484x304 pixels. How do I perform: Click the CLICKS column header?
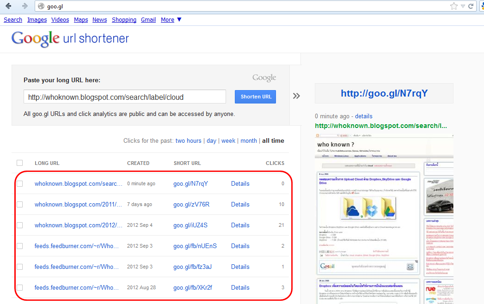[x=275, y=163]
